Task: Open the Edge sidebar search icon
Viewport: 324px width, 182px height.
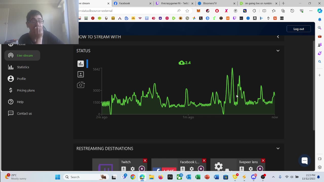Action: (x=319, y=28)
